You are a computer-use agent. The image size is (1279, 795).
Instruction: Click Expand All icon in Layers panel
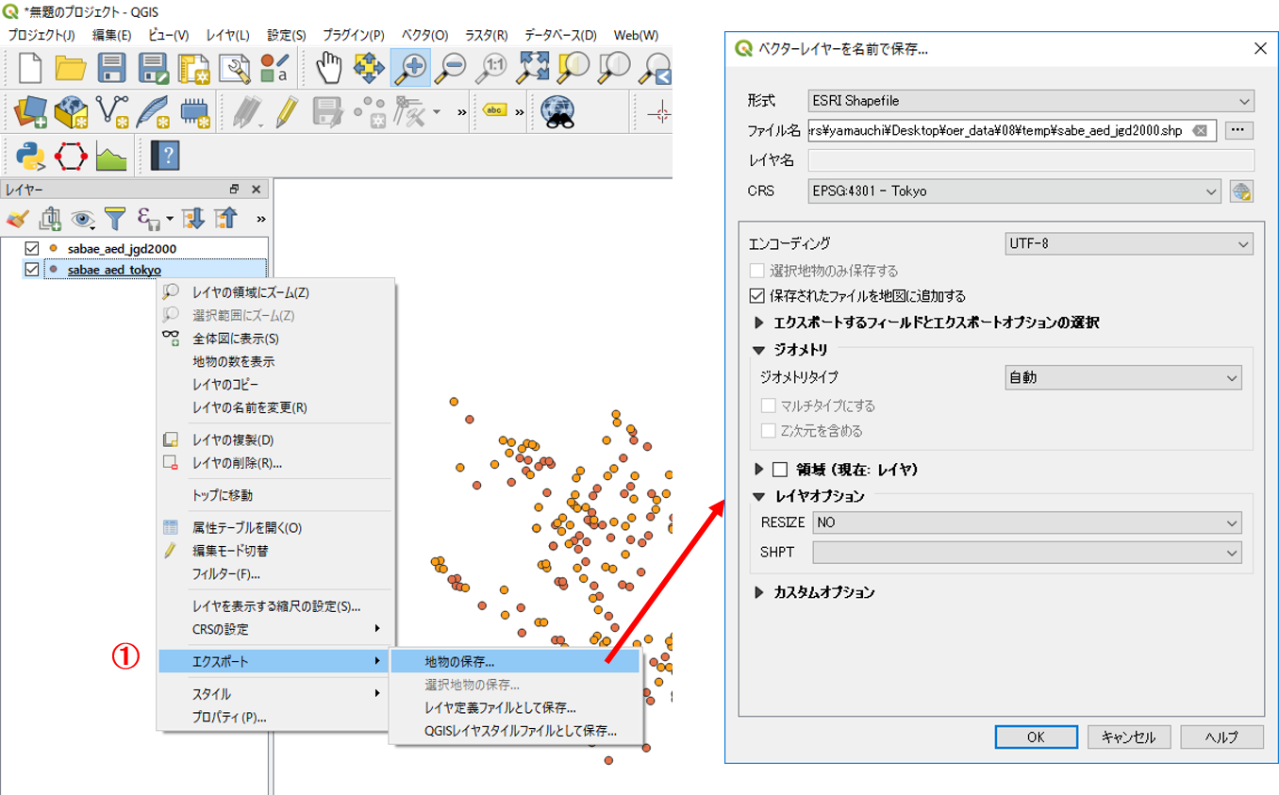(x=193, y=219)
